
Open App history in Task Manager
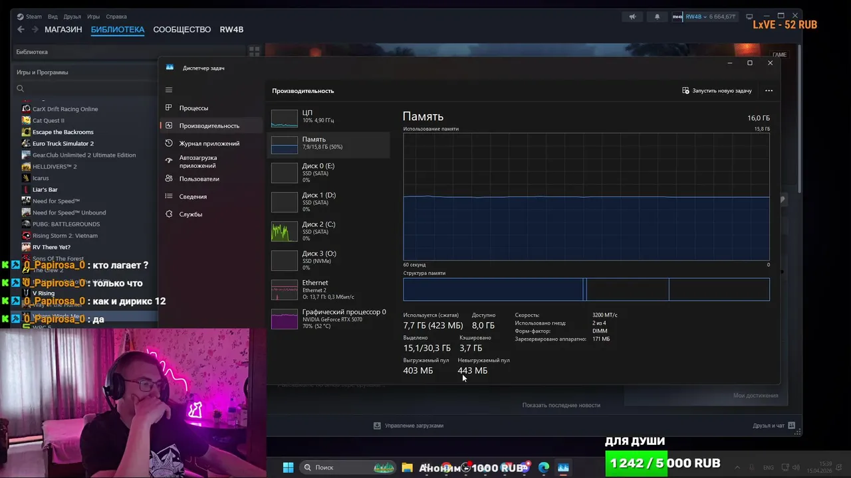tap(209, 143)
